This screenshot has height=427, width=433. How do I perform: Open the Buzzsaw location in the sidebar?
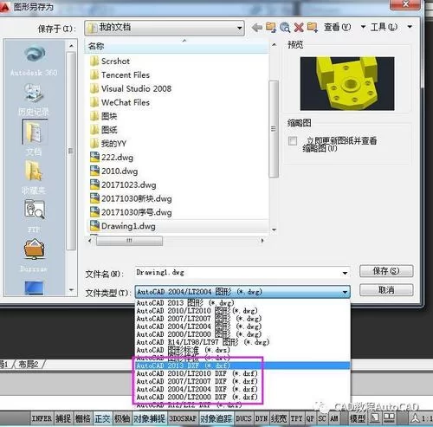[x=34, y=256]
